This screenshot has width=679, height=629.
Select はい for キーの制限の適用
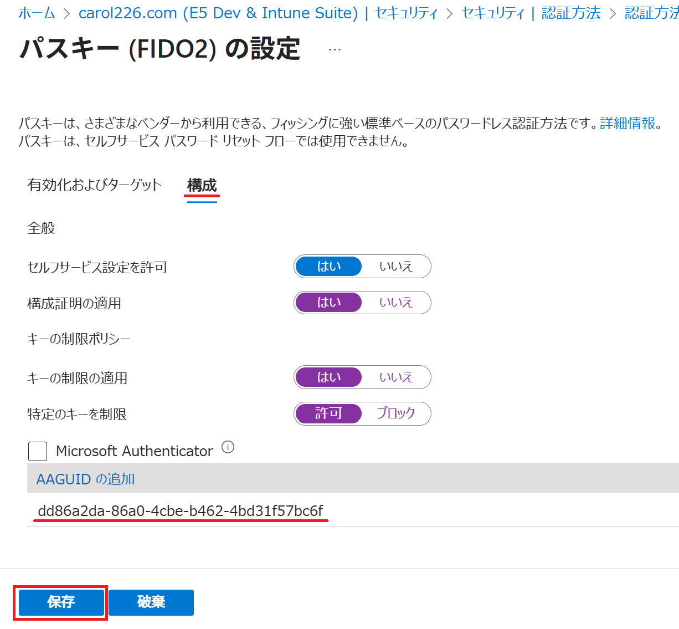click(x=328, y=377)
